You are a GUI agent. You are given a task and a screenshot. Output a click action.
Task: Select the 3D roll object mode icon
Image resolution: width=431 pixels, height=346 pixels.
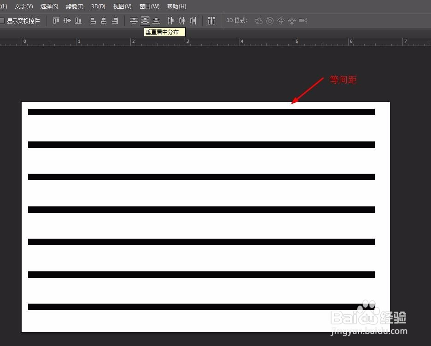click(x=270, y=21)
